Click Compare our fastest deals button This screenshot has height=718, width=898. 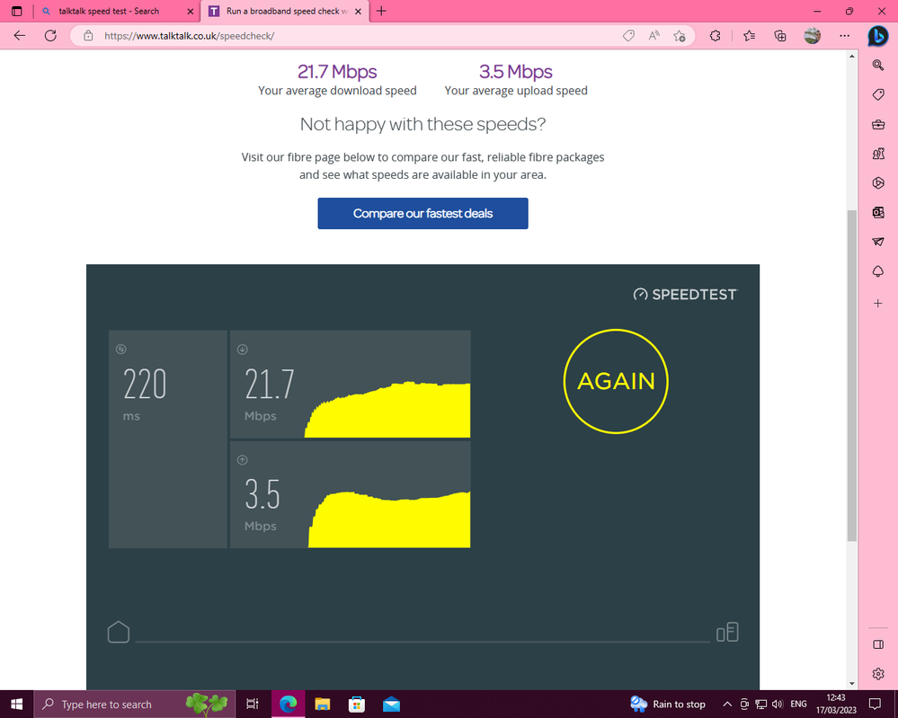(422, 214)
